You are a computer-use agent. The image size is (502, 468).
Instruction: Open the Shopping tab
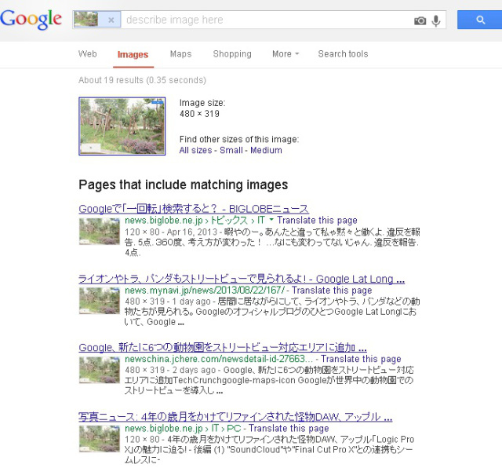[232, 54]
